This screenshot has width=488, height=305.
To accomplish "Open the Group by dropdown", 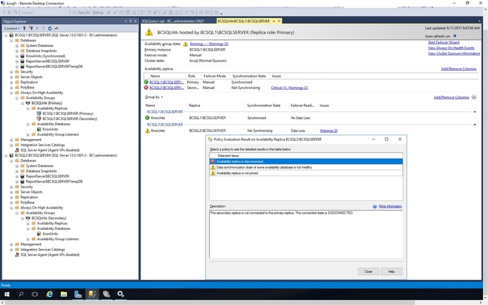I will click(x=154, y=97).
